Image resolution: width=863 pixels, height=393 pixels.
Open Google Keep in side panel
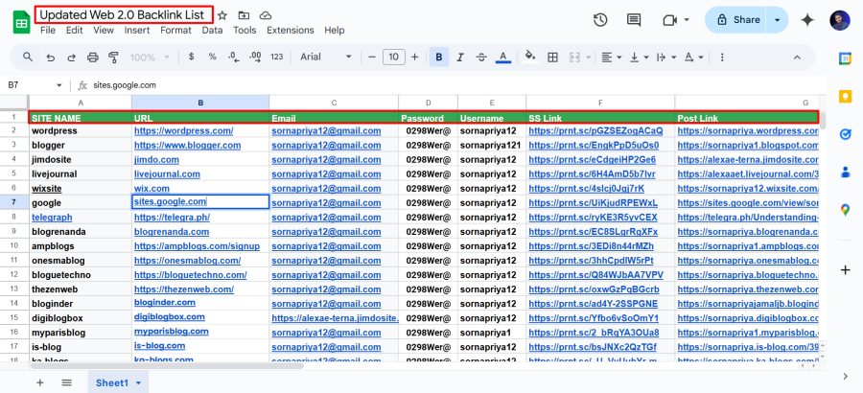845,97
